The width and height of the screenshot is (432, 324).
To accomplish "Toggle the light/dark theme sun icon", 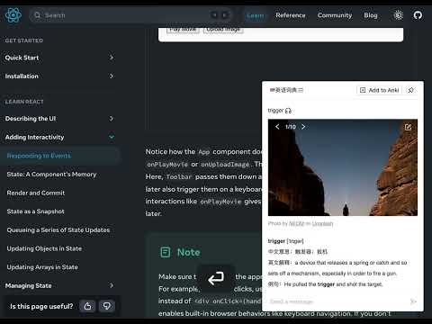I will pos(398,15).
